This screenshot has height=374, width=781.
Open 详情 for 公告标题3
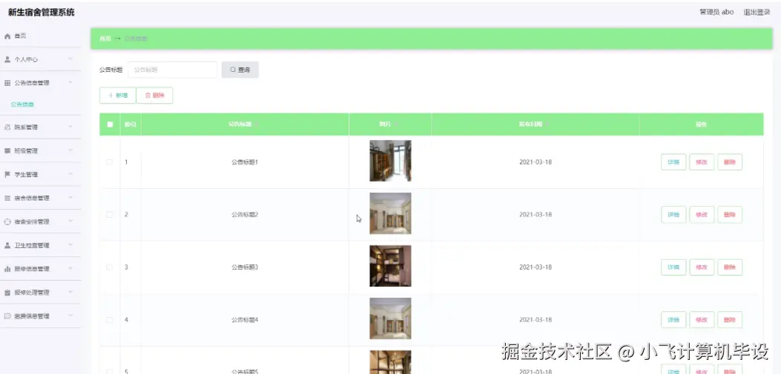point(673,267)
